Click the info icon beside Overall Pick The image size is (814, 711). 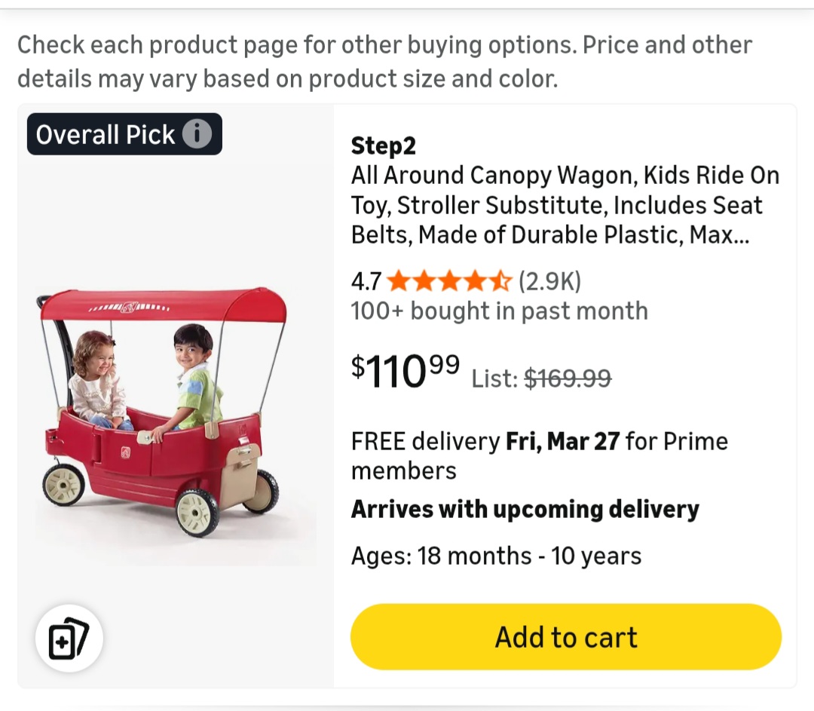tap(197, 134)
